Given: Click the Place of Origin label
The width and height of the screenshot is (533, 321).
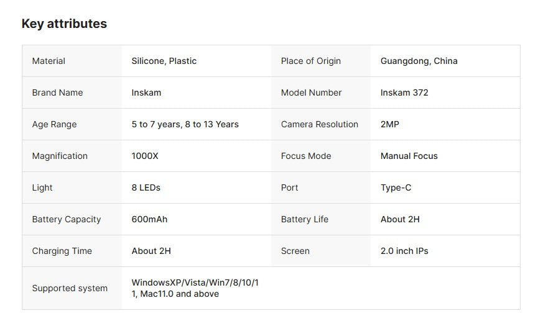Looking at the screenshot, I should click(x=311, y=61).
